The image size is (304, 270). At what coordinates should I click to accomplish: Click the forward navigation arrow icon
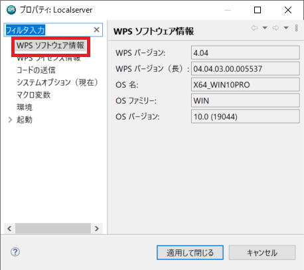275,28
